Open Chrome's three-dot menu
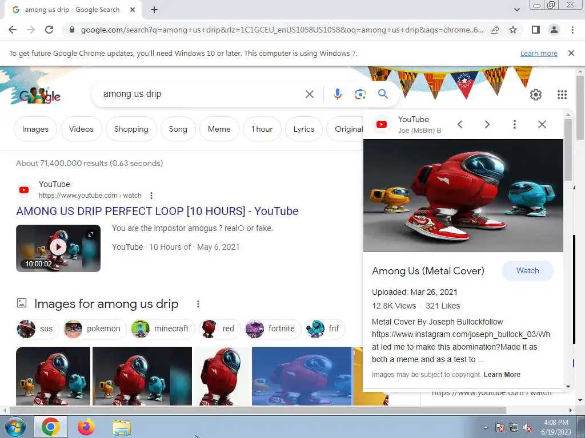Screen dimensions: 585x438 pyautogui.click(x=572, y=30)
